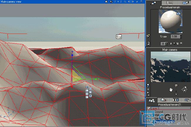Click the bottom icon below 'B' near the gizmo

click(x=87, y=97)
